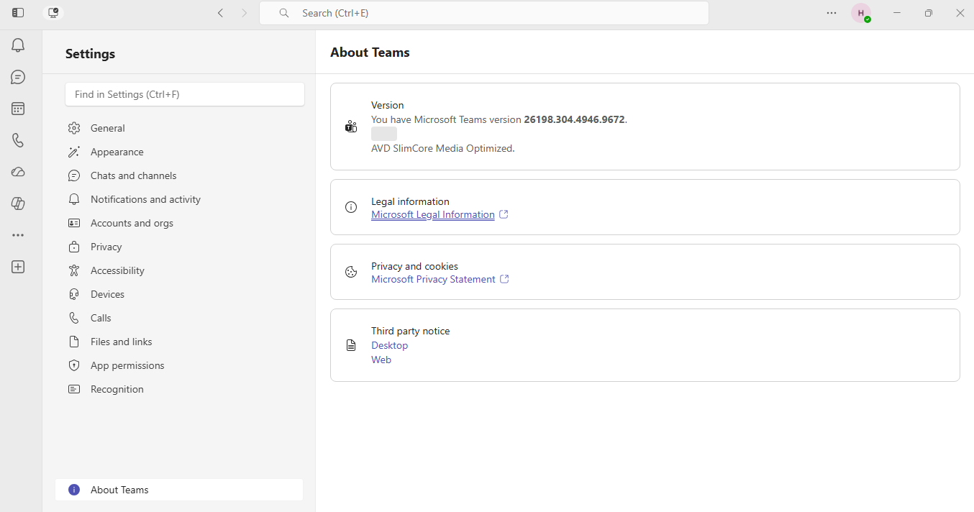Open Calls phone icon in left rail
974x512 pixels.
click(x=18, y=140)
